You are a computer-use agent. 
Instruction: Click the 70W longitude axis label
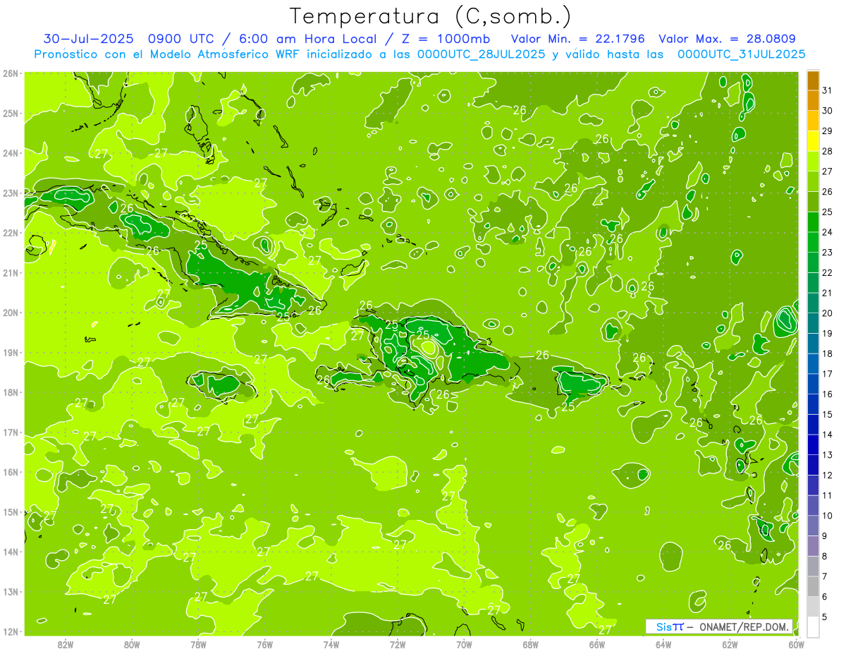point(464,644)
